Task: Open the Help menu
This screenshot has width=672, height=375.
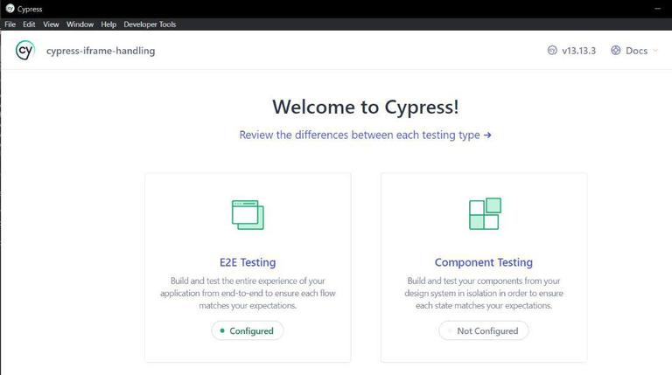Action: [108, 24]
